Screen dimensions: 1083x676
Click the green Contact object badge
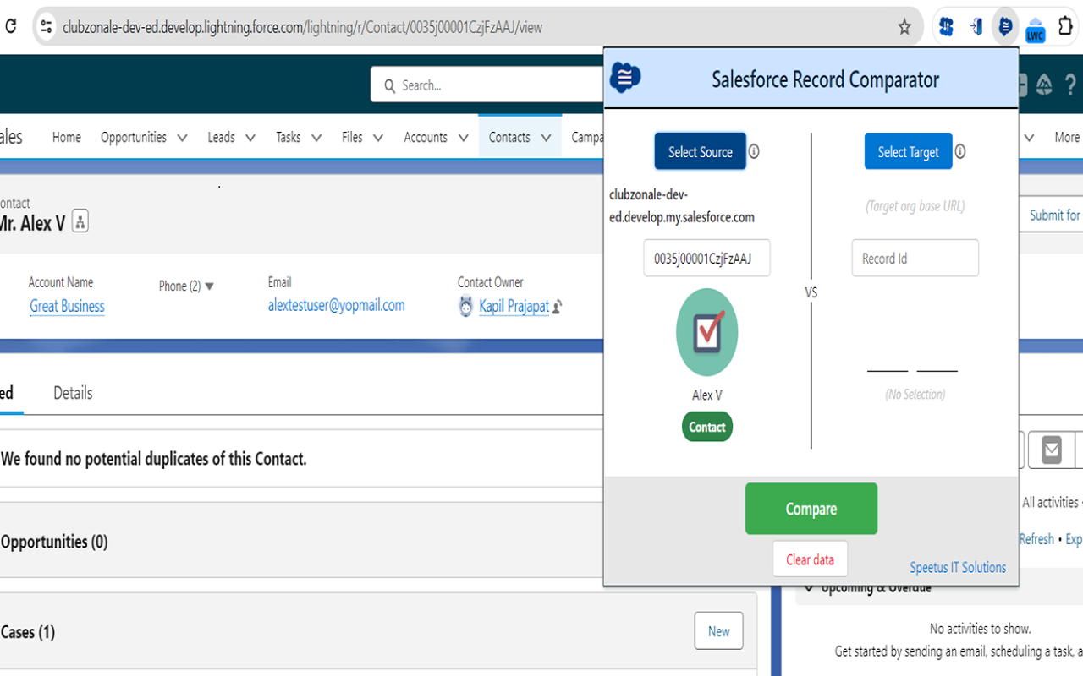pyautogui.click(x=707, y=427)
